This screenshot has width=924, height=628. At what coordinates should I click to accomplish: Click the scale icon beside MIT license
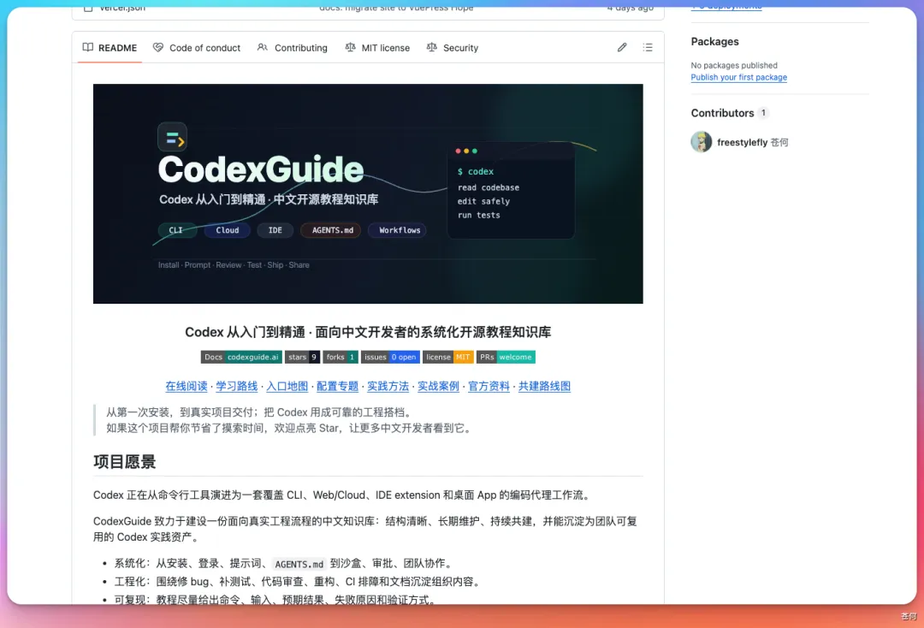click(x=350, y=47)
